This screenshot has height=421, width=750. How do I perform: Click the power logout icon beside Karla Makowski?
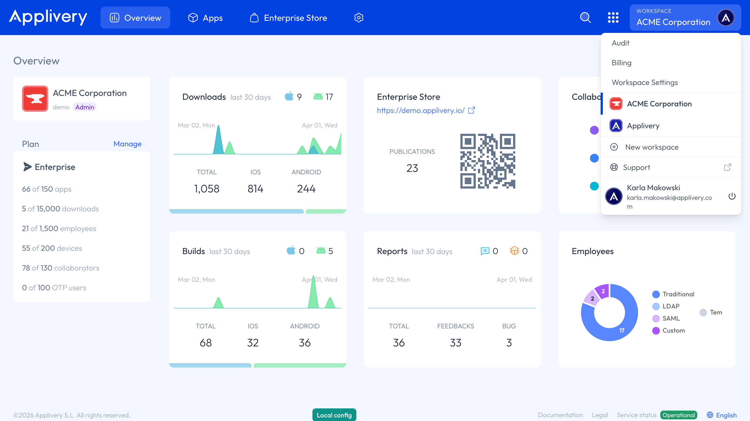point(732,196)
